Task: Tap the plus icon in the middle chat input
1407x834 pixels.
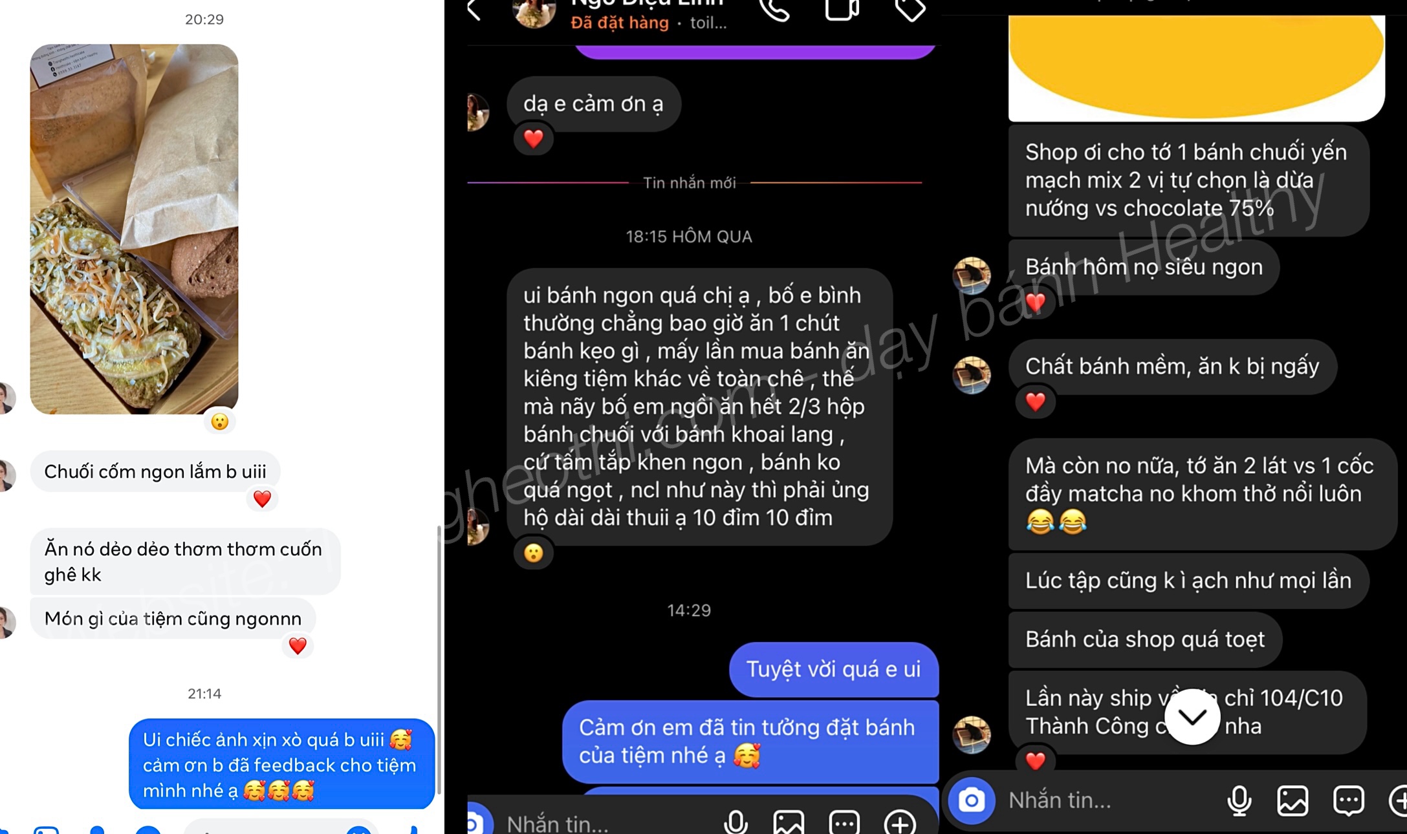Action: pyautogui.click(x=900, y=822)
